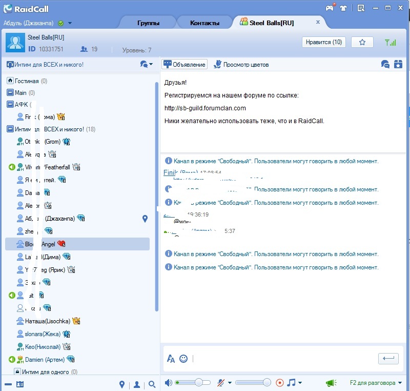The width and height of the screenshot is (410, 391).
Task: Open the emoji smiley picker
Action: pyautogui.click(x=183, y=359)
